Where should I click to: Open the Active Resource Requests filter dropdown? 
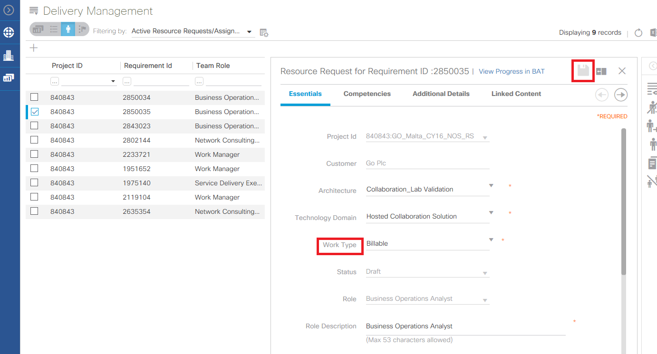click(x=249, y=31)
